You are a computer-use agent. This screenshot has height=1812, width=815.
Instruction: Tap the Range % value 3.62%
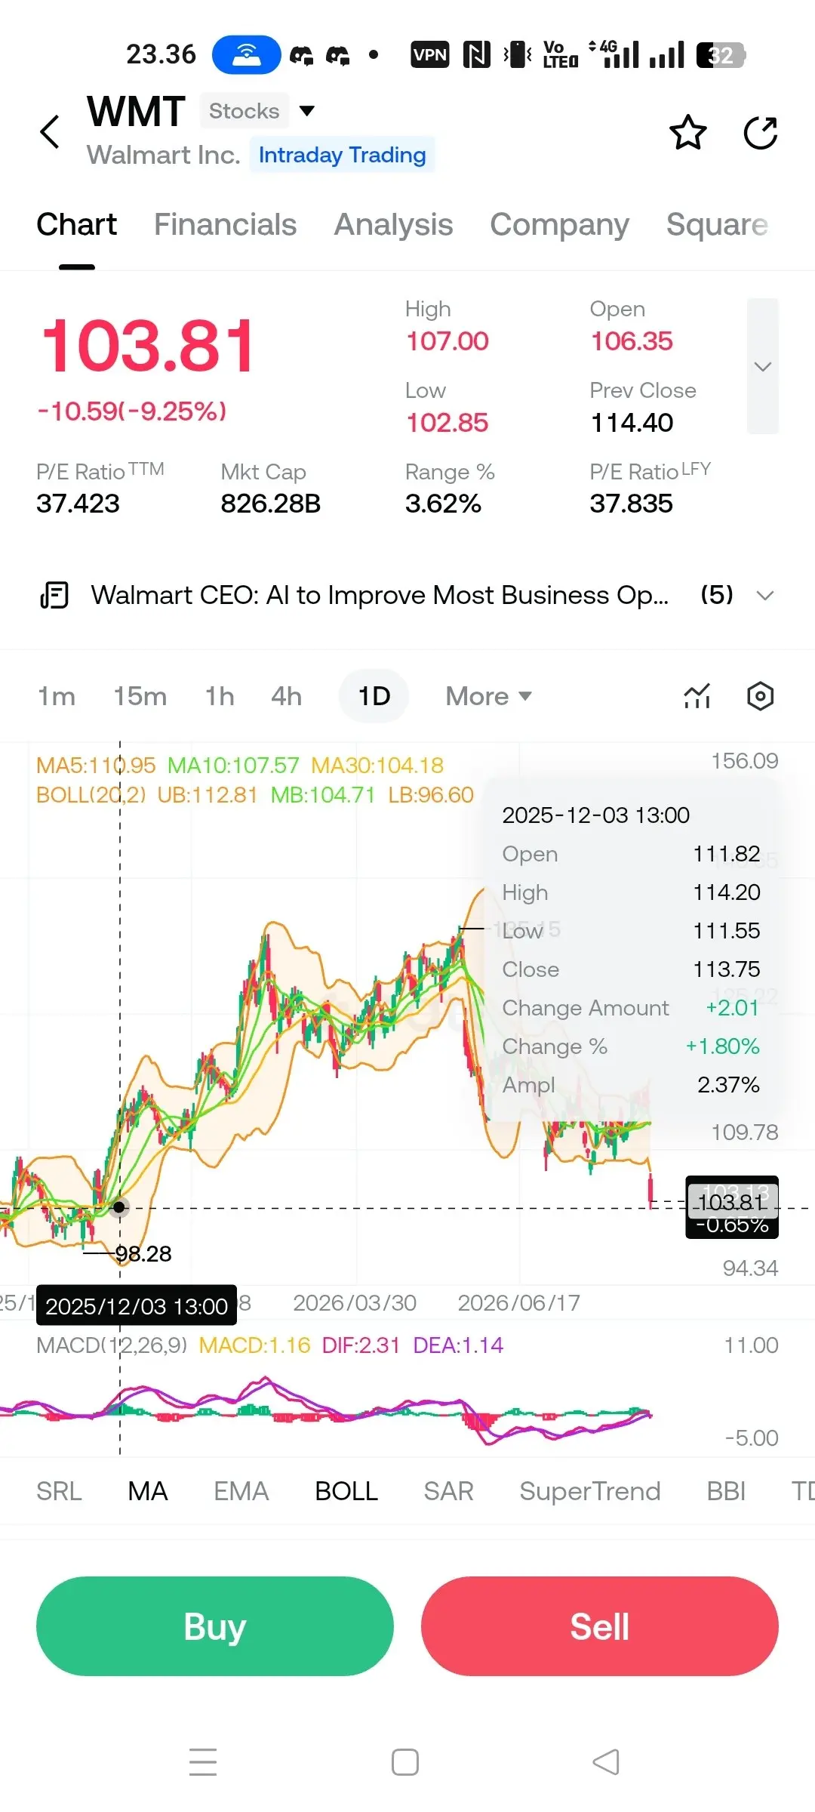[443, 504]
